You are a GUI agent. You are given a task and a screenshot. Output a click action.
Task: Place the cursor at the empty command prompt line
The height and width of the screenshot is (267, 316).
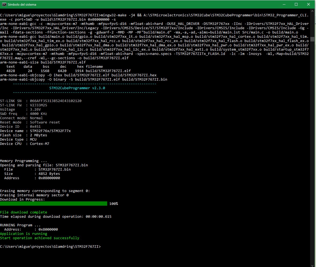click(x=103, y=246)
